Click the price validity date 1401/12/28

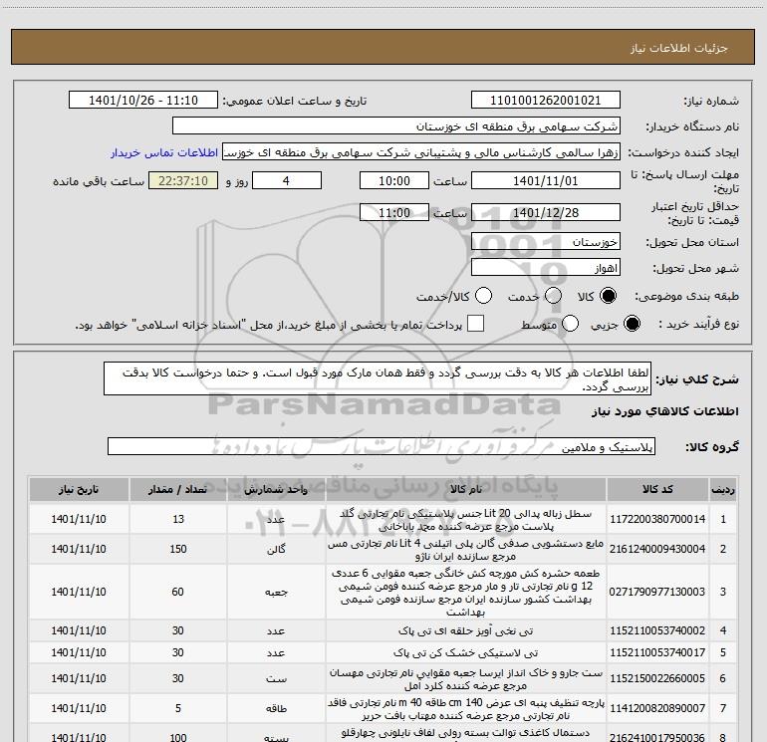[545, 213]
